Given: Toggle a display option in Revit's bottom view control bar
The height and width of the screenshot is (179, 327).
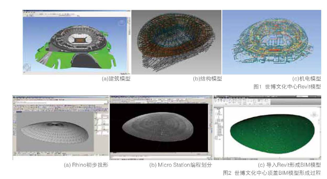Looking at the screenshot, I should (237, 158).
